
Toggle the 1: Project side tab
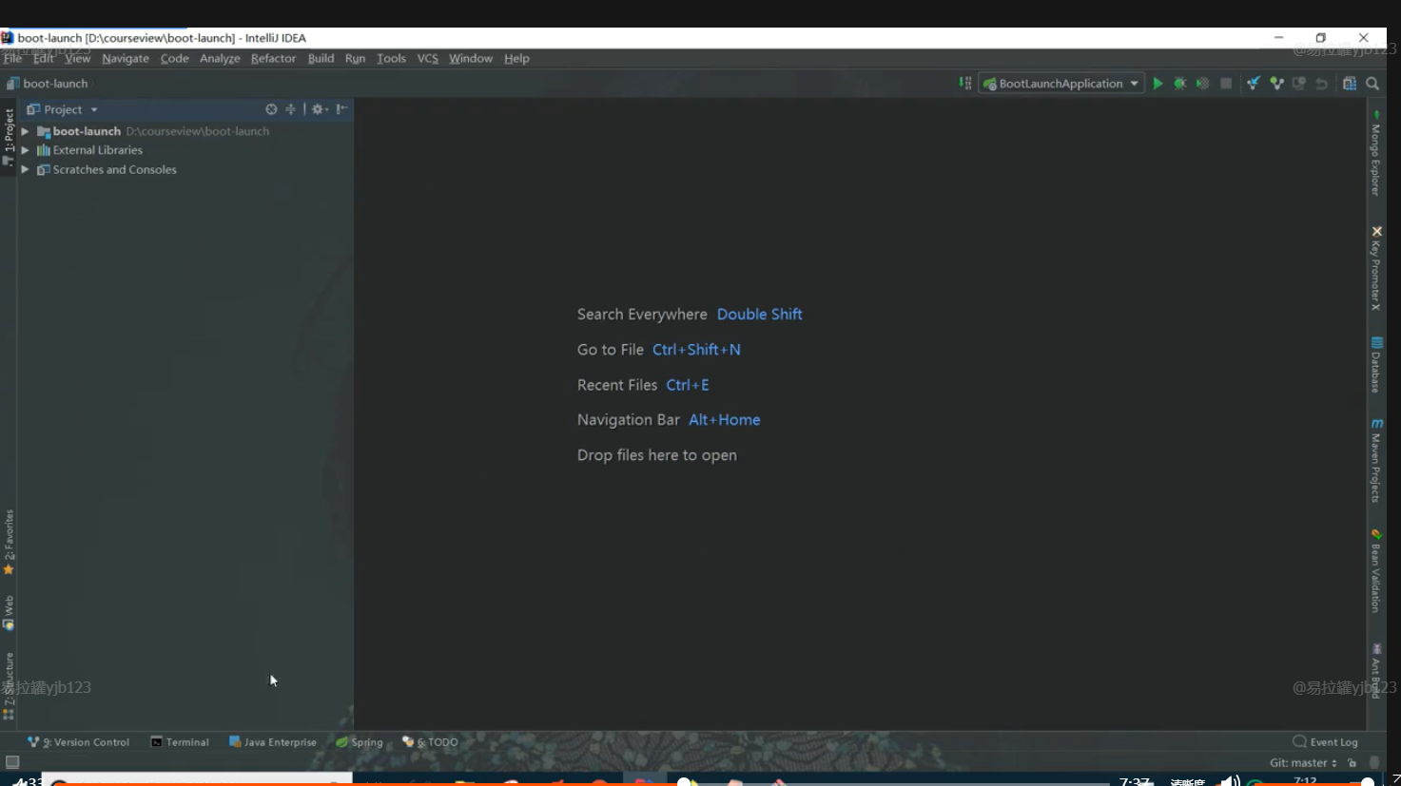pos(9,138)
